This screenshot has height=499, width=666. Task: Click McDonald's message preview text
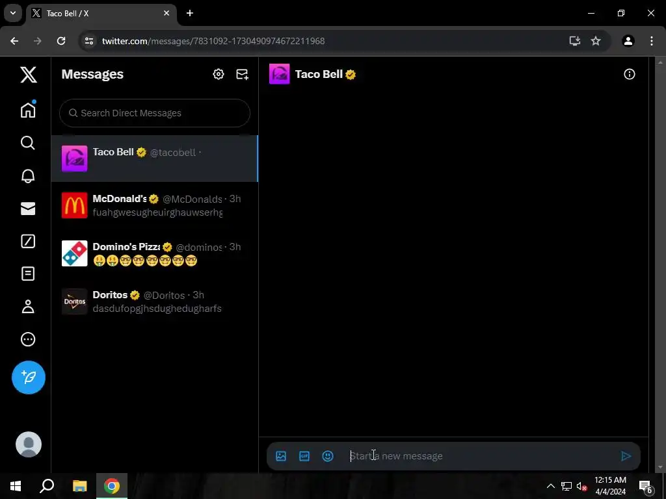(157, 212)
